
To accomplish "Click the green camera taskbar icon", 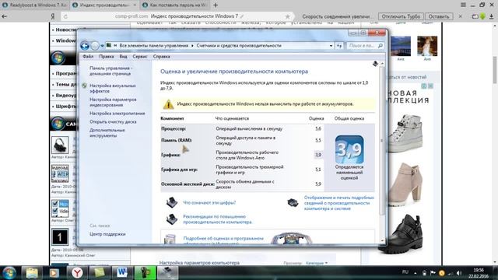I will [x=146, y=273].
